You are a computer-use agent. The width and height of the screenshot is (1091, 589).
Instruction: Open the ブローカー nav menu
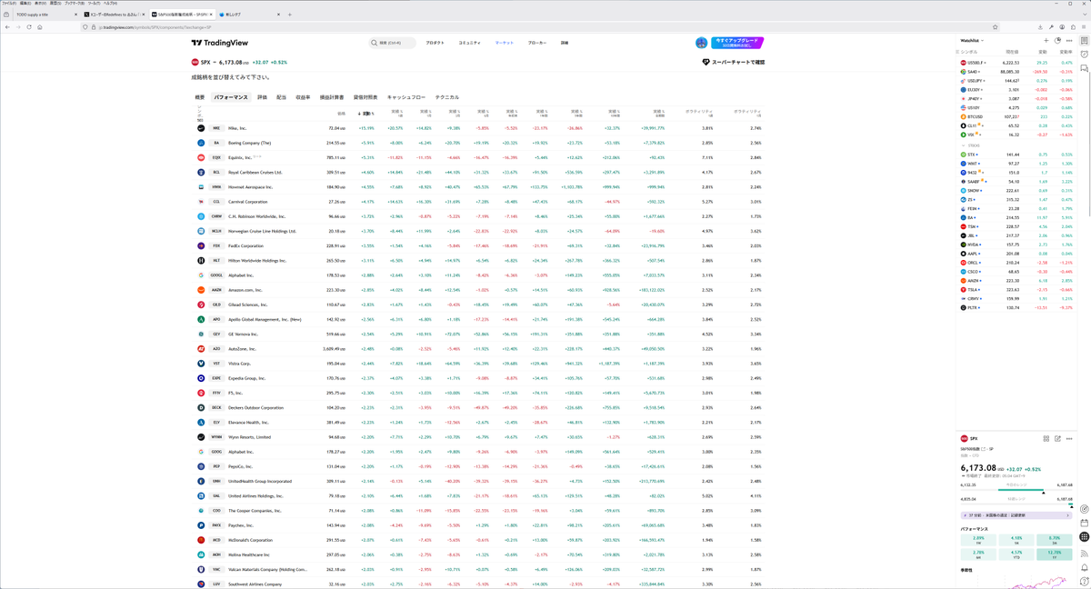pyautogui.click(x=537, y=43)
